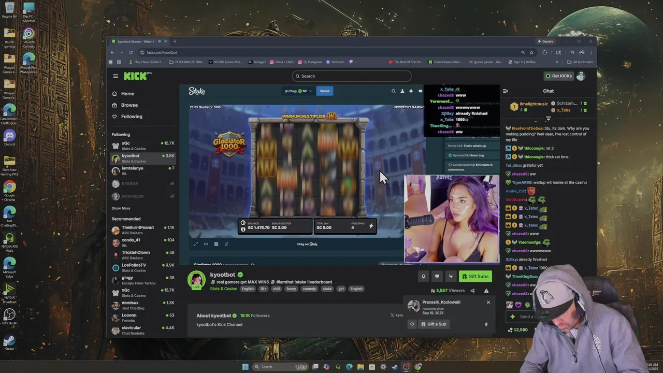Open the Kick hamburger sidebar menu
Screen dimensions: 663x373
pos(116,76)
